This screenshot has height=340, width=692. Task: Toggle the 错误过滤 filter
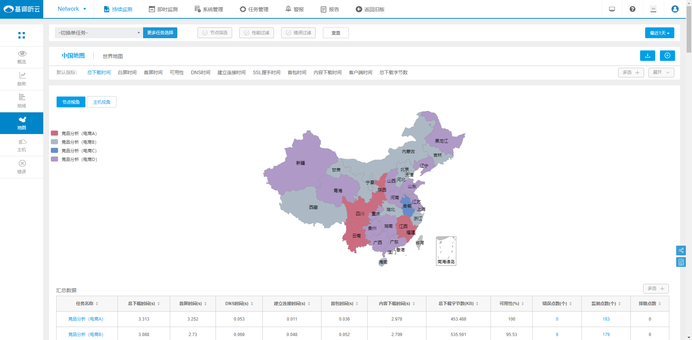pos(298,33)
